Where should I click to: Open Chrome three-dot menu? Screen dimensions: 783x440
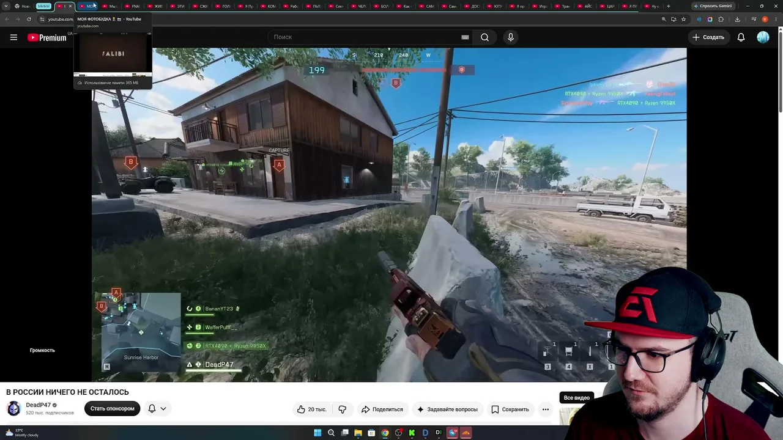point(776,19)
